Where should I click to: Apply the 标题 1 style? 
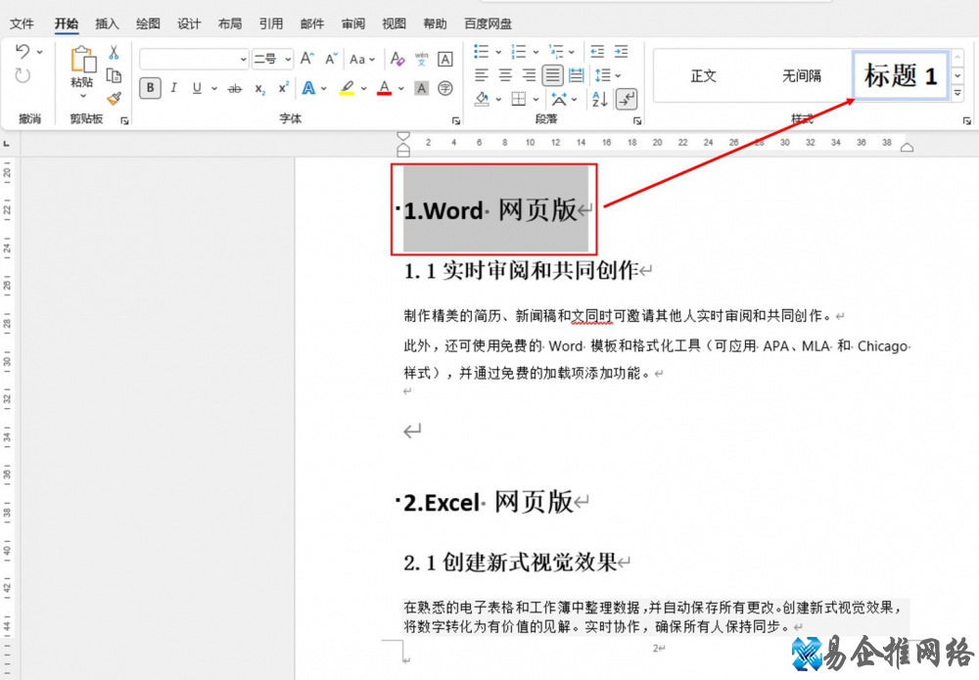point(901,75)
